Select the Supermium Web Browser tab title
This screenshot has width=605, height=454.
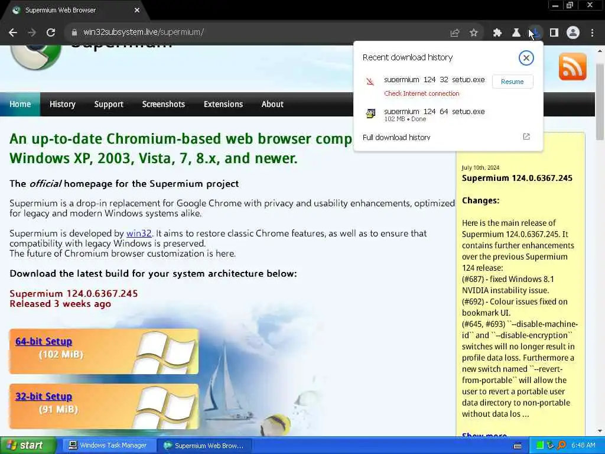[61, 11]
